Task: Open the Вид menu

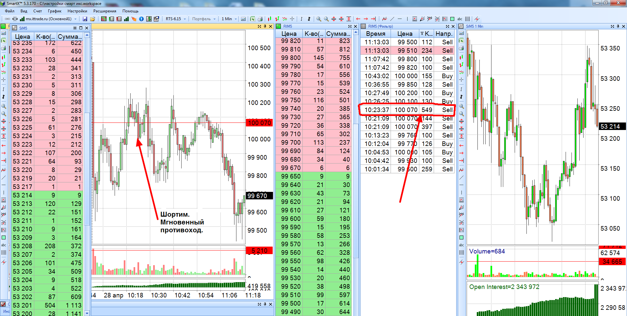Action: [x=24, y=11]
